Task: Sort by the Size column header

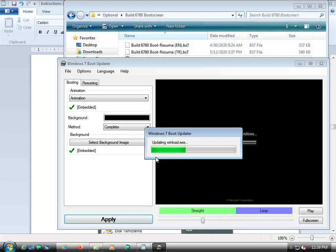Action: (x=300, y=36)
